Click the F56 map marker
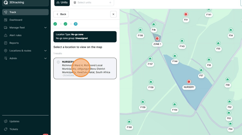 (209, 60)
